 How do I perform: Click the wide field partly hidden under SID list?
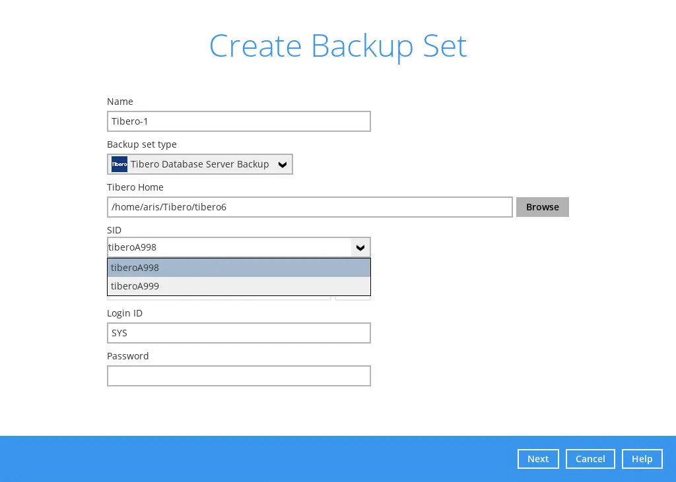coord(219,298)
